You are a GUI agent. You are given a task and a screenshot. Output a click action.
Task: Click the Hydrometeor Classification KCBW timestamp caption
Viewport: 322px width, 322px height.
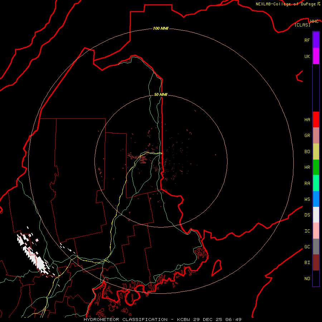click(x=162, y=319)
